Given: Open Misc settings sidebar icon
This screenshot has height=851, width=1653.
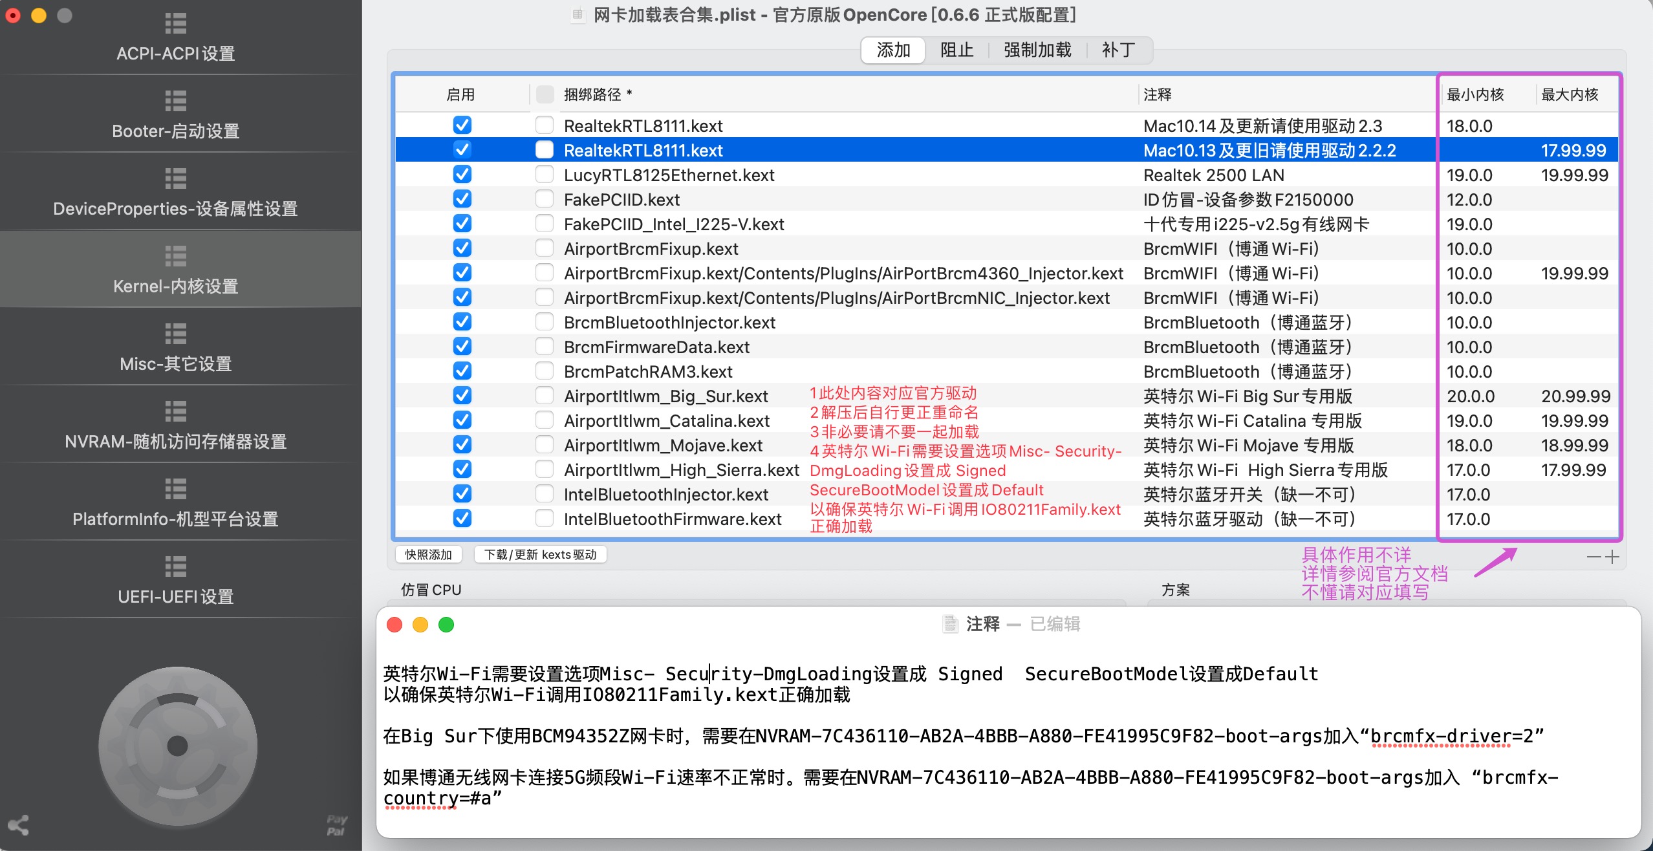Looking at the screenshot, I should click(x=175, y=334).
